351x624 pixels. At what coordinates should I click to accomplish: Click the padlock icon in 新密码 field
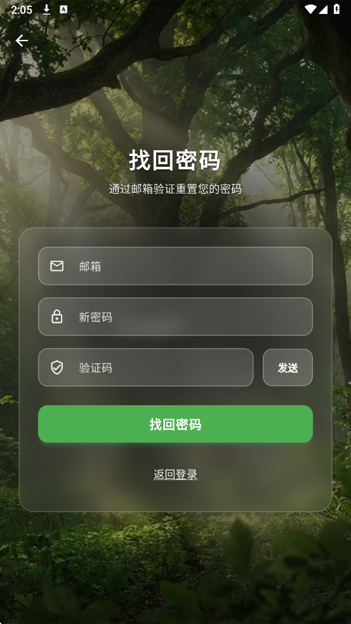tap(57, 317)
